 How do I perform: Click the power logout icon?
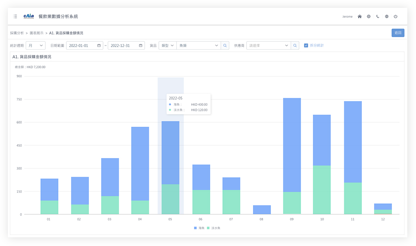click(395, 17)
